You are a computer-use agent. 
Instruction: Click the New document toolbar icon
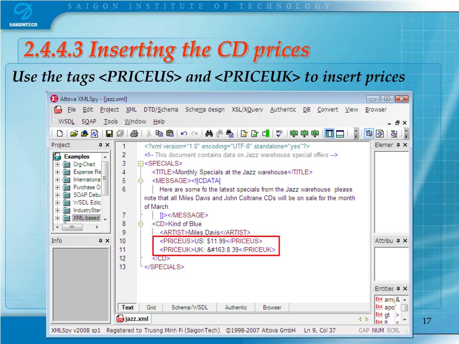coord(60,133)
